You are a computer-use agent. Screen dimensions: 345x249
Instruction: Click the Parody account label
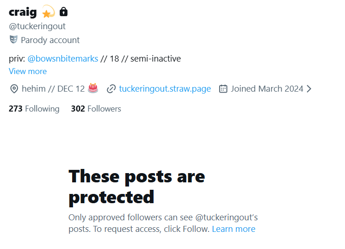point(50,40)
